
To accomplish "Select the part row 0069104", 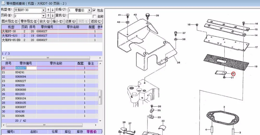I will tap(50, 98).
